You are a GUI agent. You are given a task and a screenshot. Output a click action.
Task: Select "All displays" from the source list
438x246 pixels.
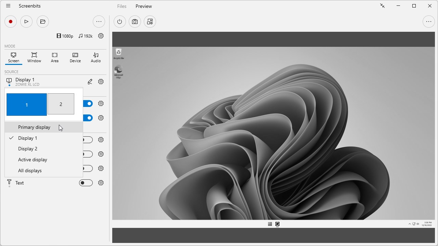(x=30, y=170)
